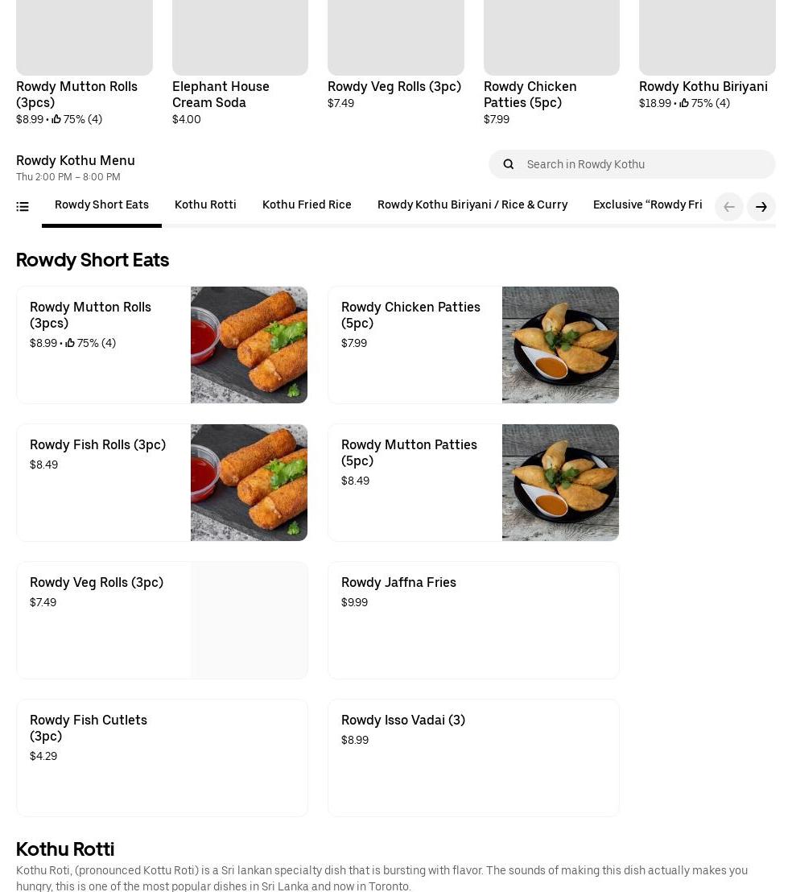792x892 pixels.
Task: Click thumbs-up icon on Mutton Rolls card
Action: pos(70,343)
